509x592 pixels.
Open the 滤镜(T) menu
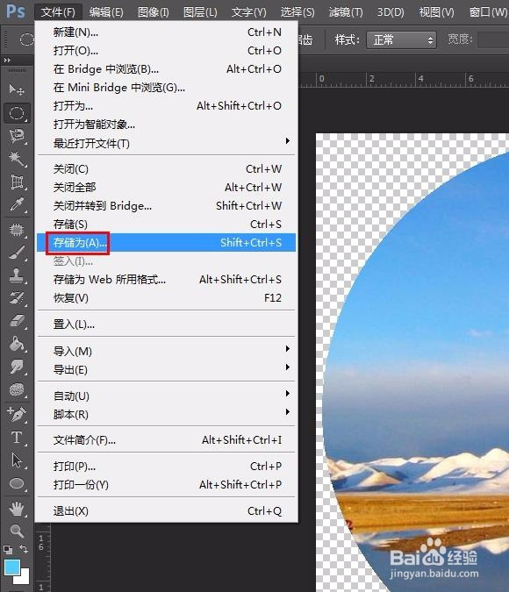(x=346, y=12)
